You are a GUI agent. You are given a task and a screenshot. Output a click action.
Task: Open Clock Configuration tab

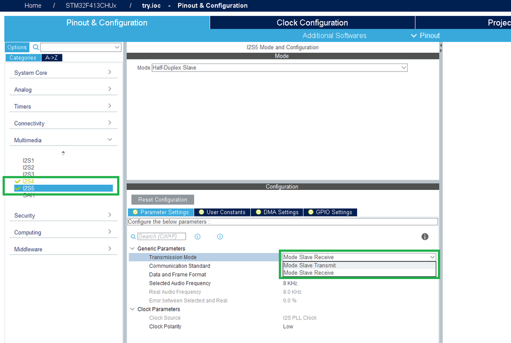pyautogui.click(x=312, y=23)
